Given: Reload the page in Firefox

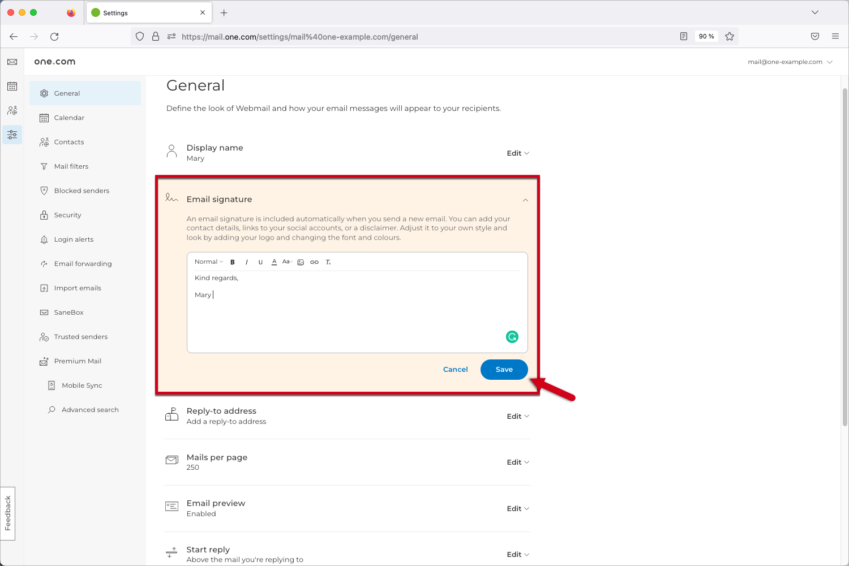Looking at the screenshot, I should tap(54, 36).
